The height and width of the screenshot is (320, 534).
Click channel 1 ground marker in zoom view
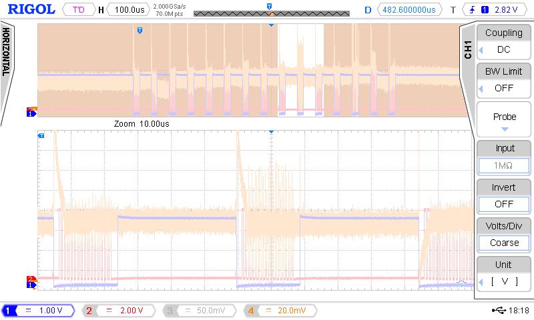(x=31, y=285)
